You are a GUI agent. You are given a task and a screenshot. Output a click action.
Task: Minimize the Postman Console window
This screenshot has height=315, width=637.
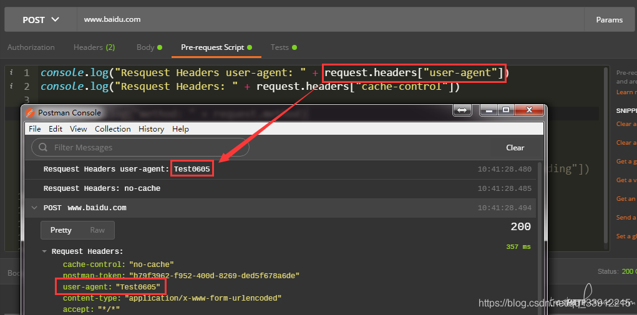(489, 110)
